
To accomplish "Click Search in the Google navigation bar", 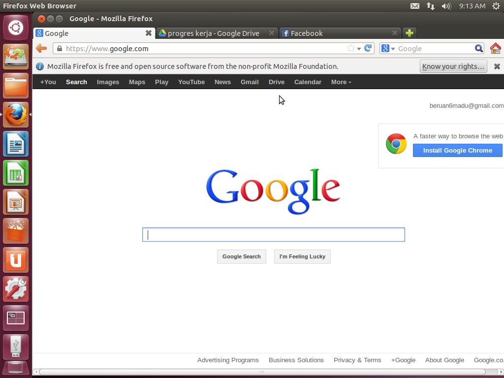I will (x=76, y=82).
